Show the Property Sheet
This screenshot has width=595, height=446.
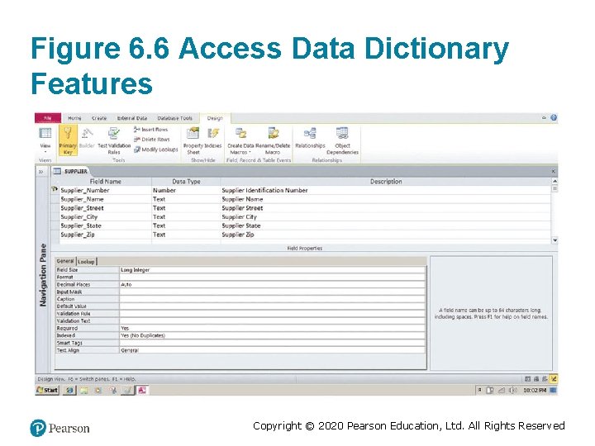[x=193, y=140]
